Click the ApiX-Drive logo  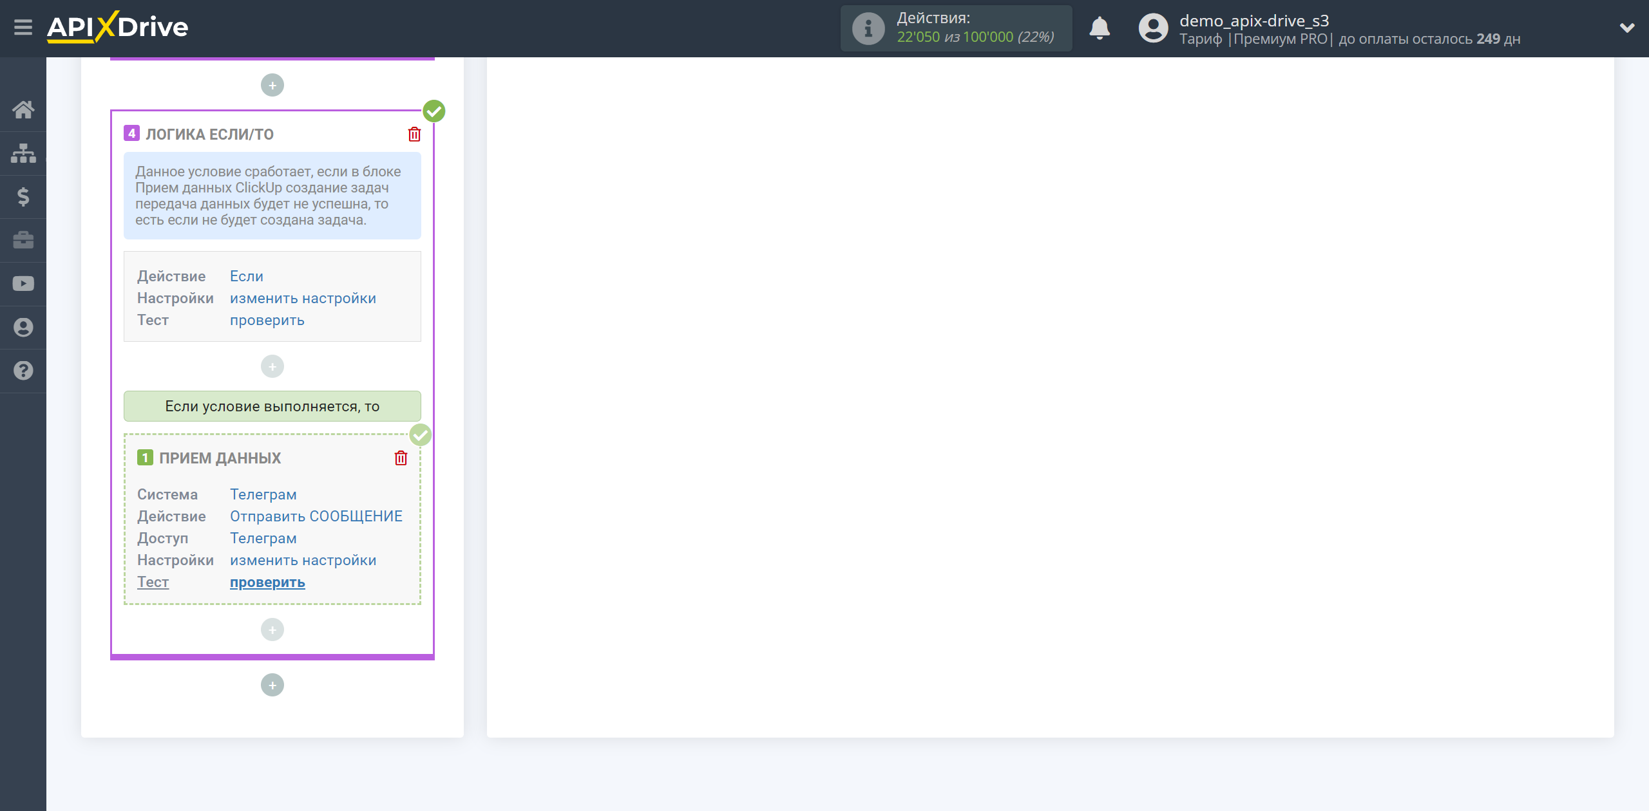(x=118, y=27)
